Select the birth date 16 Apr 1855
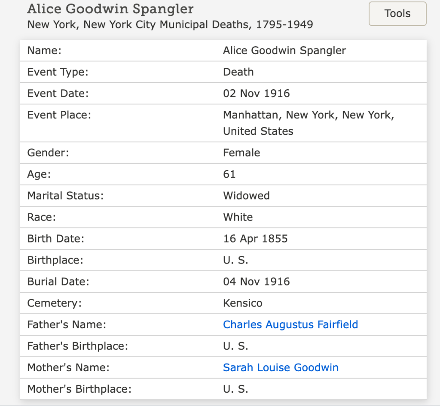The image size is (440, 406). point(255,239)
